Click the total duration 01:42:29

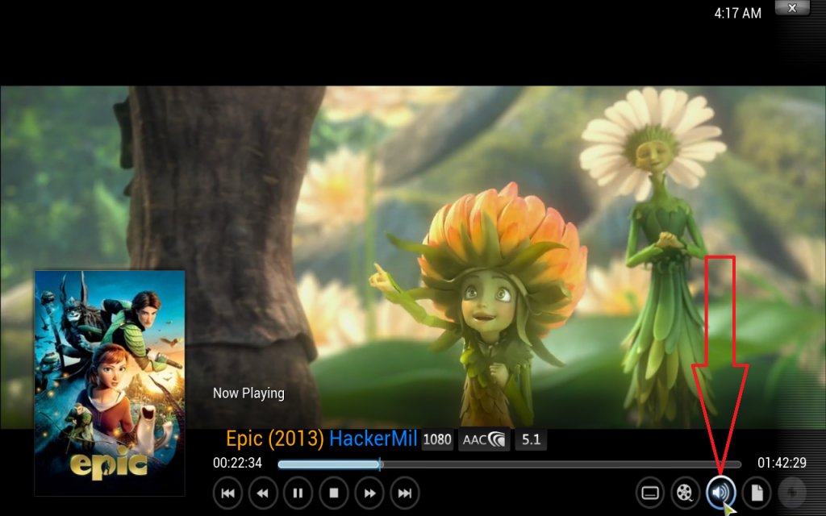(782, 463)
